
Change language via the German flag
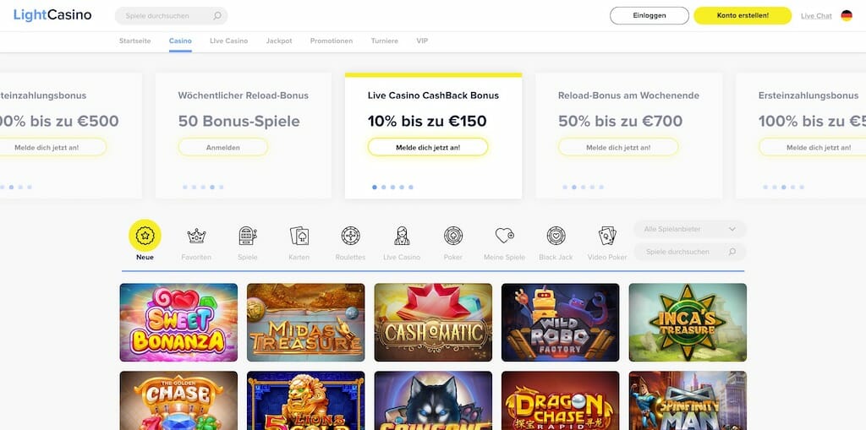point(846,15)
